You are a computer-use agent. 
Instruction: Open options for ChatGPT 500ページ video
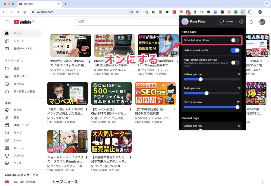point(130,110)
